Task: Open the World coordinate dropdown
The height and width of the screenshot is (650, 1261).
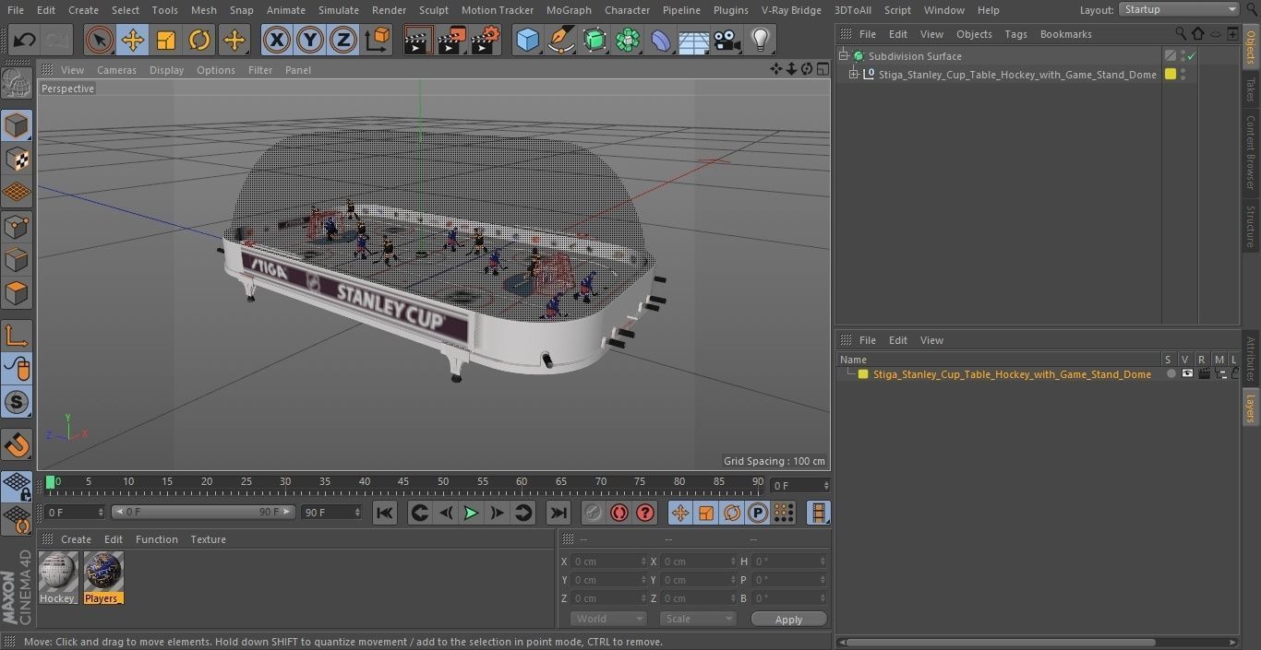Action: click(607, 619)
